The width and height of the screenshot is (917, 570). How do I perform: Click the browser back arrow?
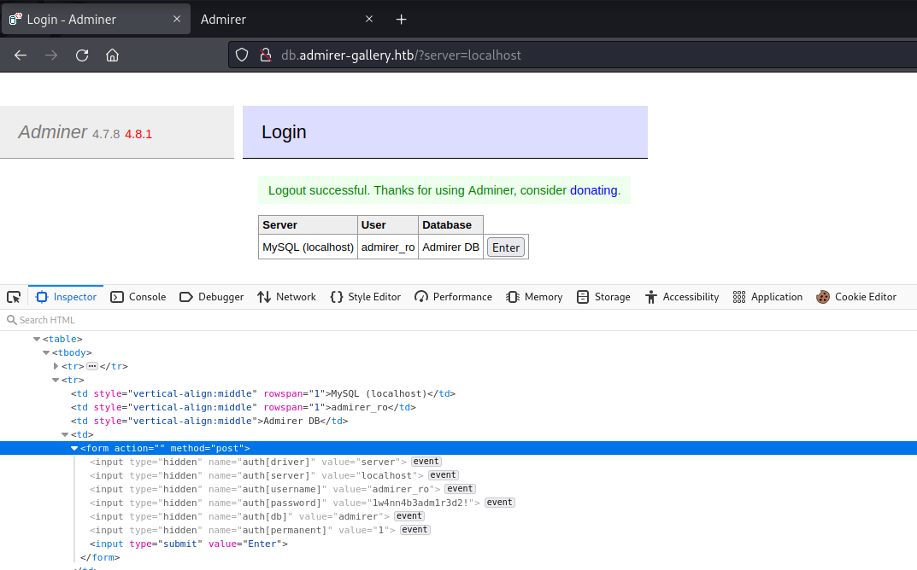(x=21, y=55)
